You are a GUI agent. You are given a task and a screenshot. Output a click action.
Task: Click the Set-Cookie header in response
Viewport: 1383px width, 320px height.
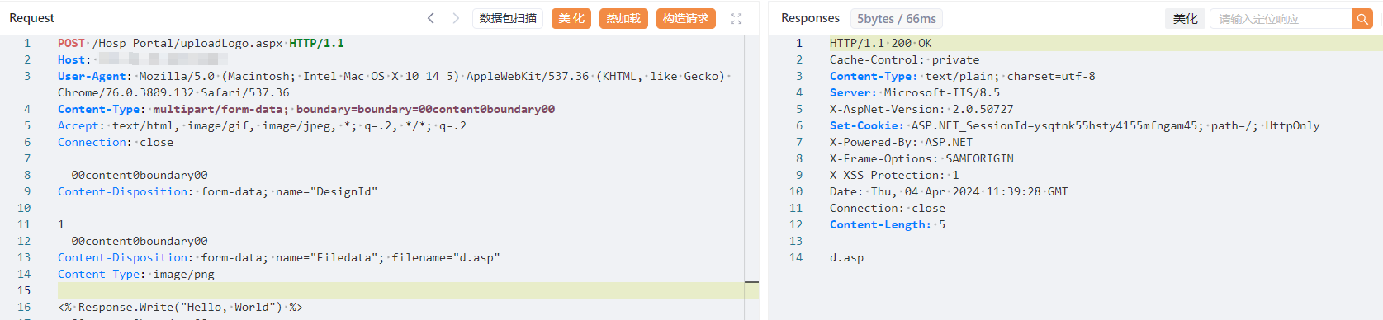click(866, 125)
